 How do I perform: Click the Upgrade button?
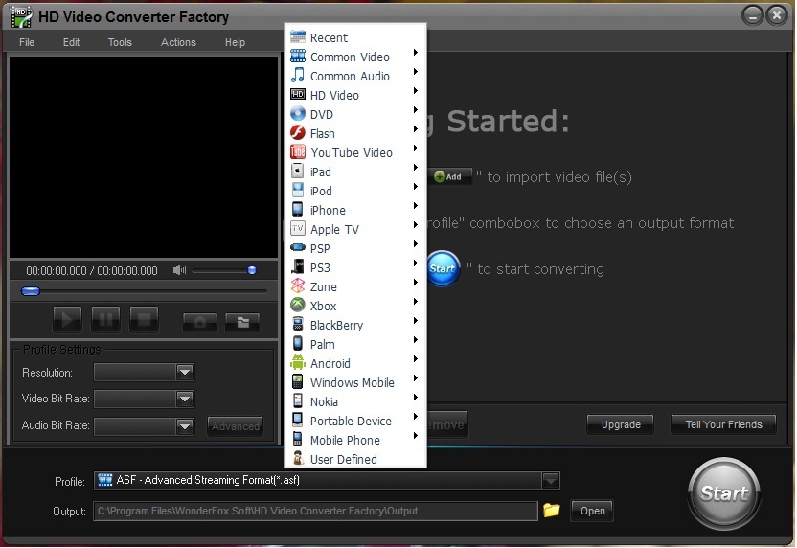click(621, 424)
